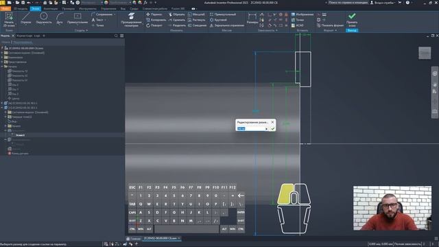Select the Удлинить extend tool
Screen dimensions: 439x247
(x=177, y=20)
